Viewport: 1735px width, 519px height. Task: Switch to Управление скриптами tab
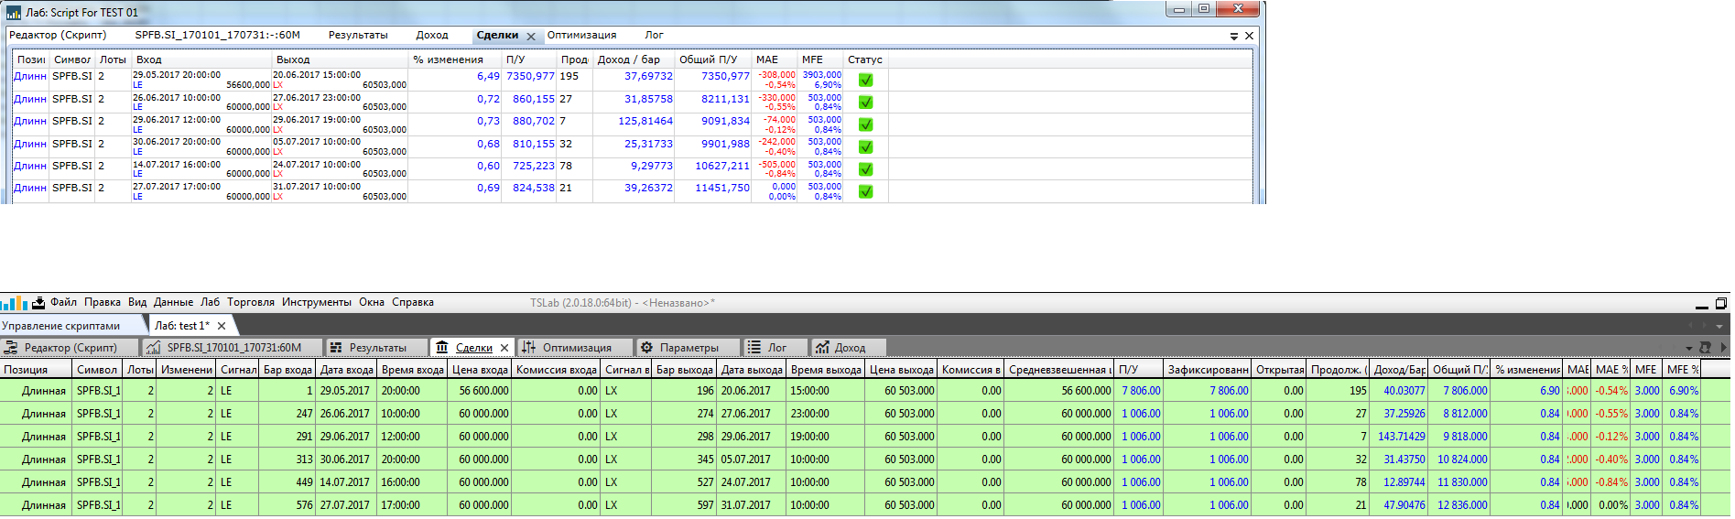pos(61,326)
